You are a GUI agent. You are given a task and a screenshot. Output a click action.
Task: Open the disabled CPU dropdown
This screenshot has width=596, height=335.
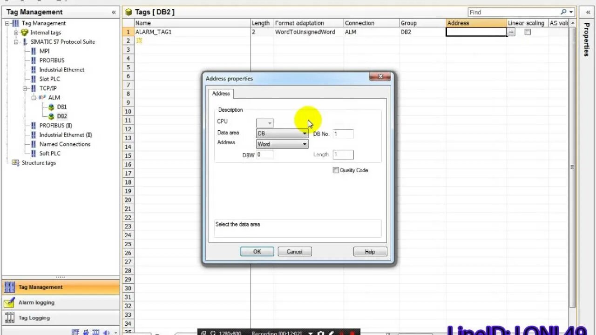coord(264,123)
